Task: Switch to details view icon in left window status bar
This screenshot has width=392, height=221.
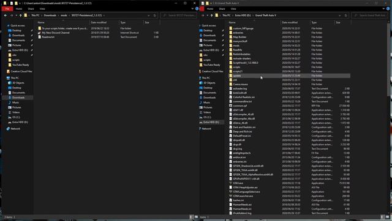Action: (x=191, y=217)
